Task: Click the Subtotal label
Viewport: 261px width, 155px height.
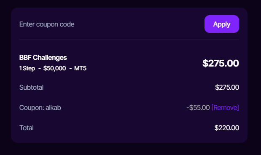Action: 31,88
